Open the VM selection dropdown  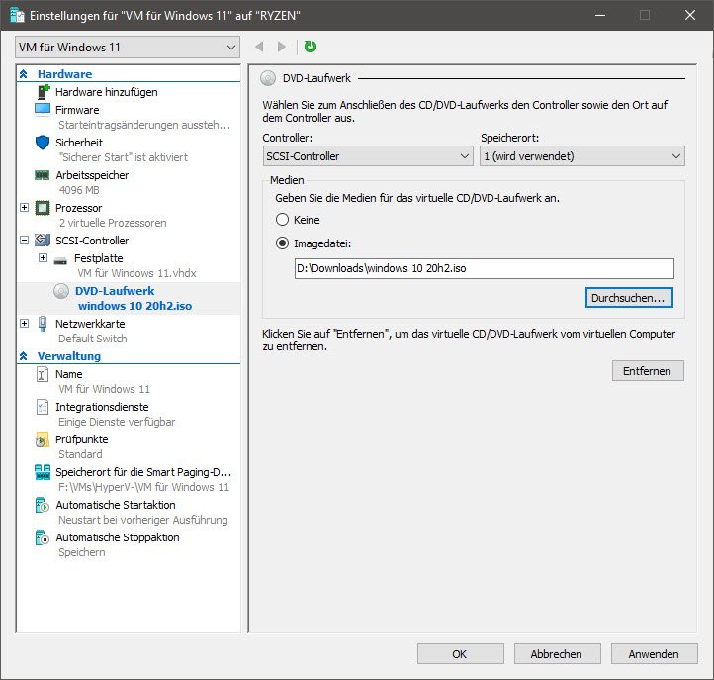pos(128,47)
